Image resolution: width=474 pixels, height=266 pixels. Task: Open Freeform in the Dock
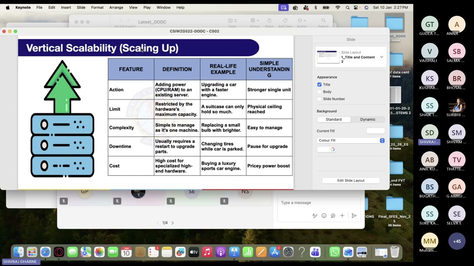(180, 252)
